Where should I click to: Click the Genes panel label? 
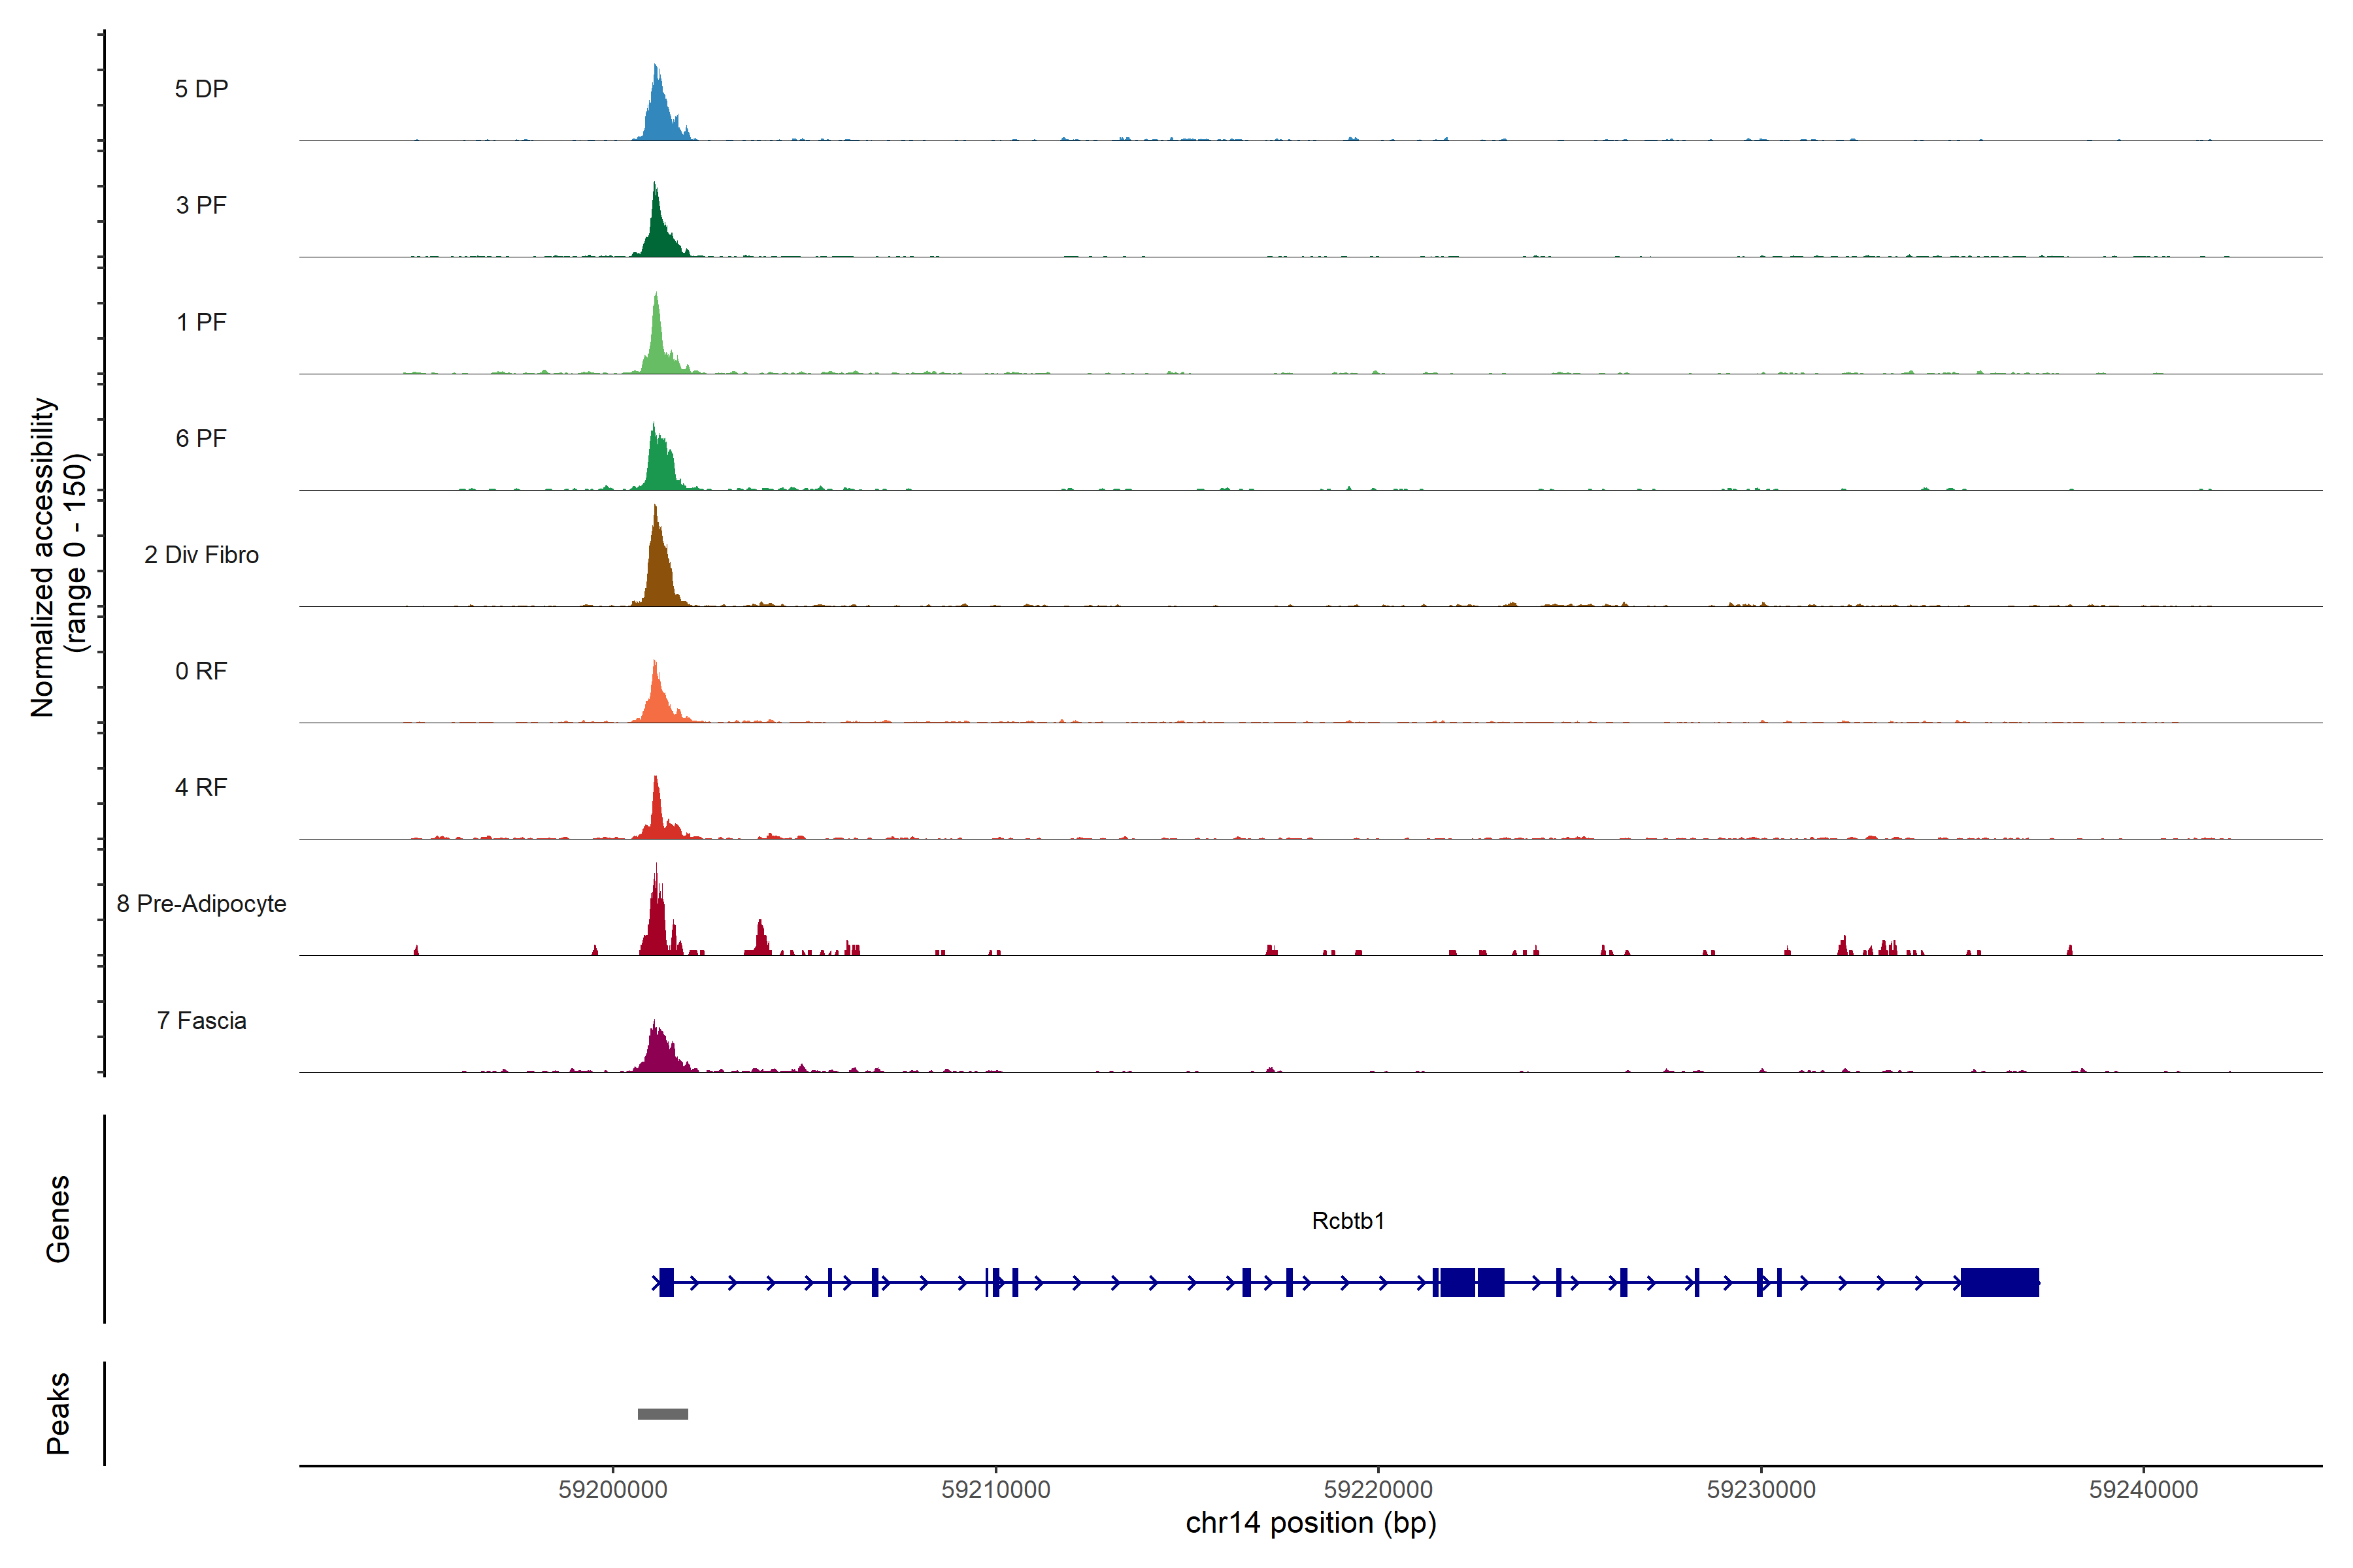[x=58, y=1219]
